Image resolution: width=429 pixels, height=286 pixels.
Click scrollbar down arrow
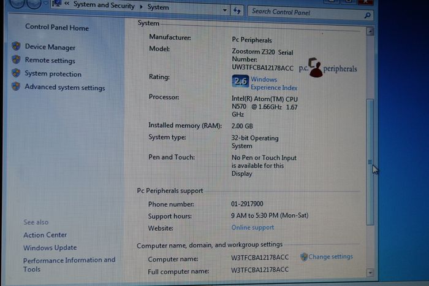370,272
